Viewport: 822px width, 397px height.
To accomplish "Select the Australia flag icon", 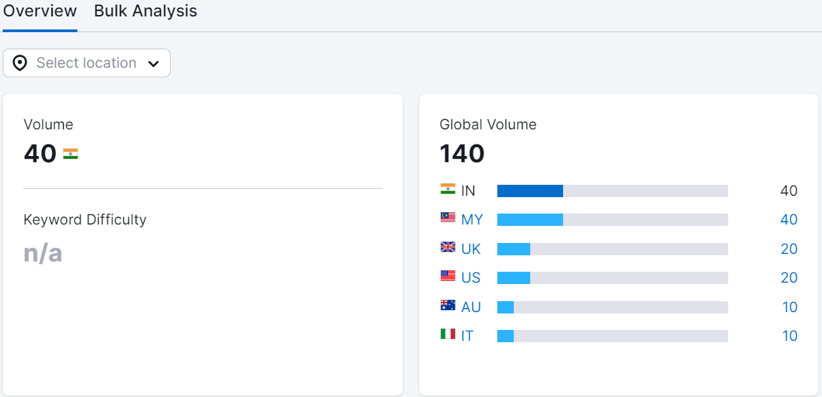I will point(447,307).
